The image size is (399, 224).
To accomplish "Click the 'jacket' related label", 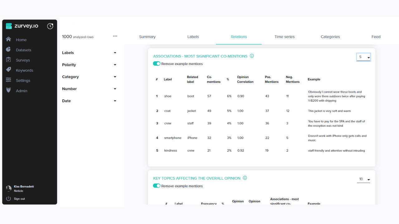I will pos(192,111).
